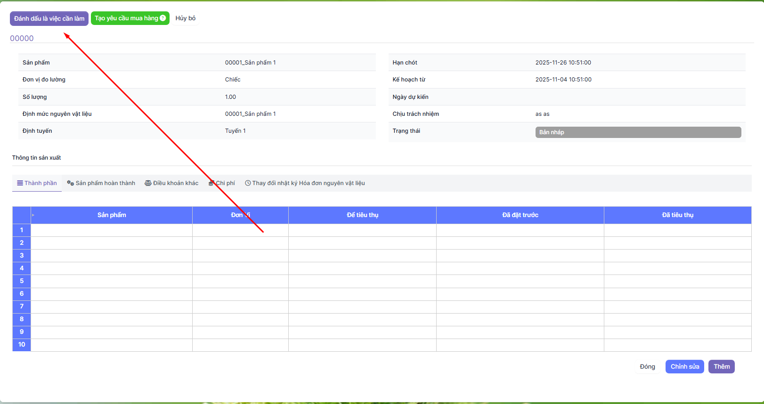Click the coins icon beside Chi phí

211,183
